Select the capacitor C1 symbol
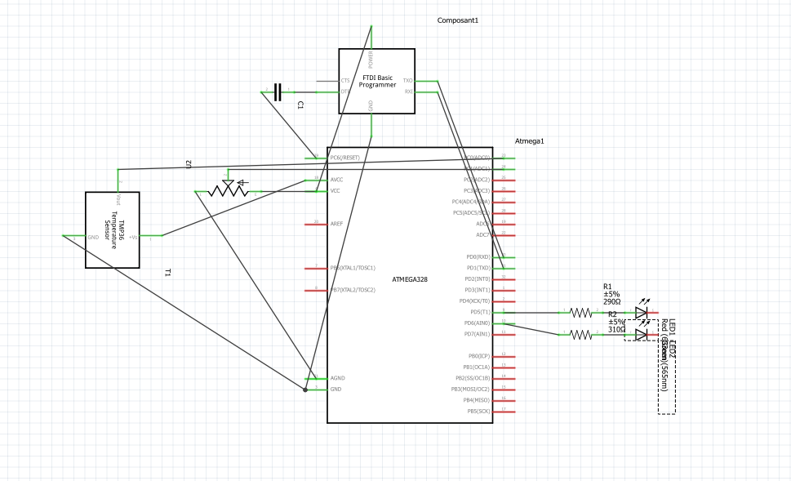Viewport: 791px width, 481px height. click(278, 92)
